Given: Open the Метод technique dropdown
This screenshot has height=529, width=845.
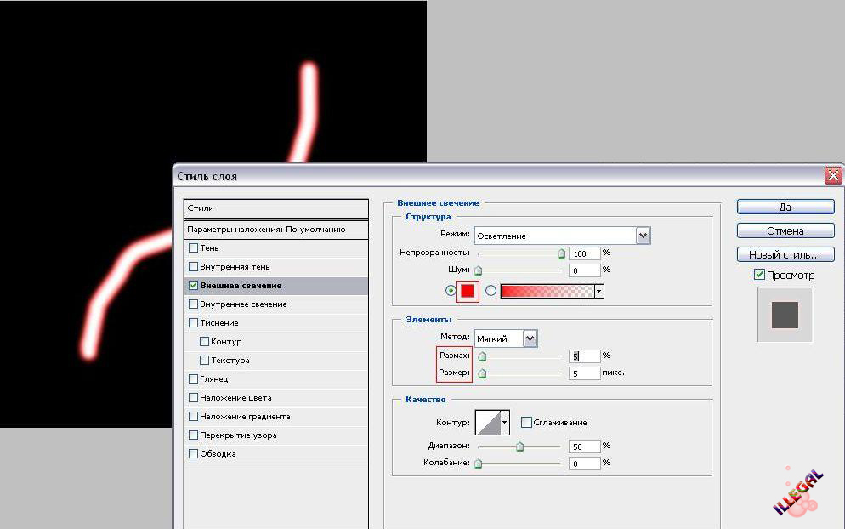Looking at the screenshot, I should [x=530, y=338].
